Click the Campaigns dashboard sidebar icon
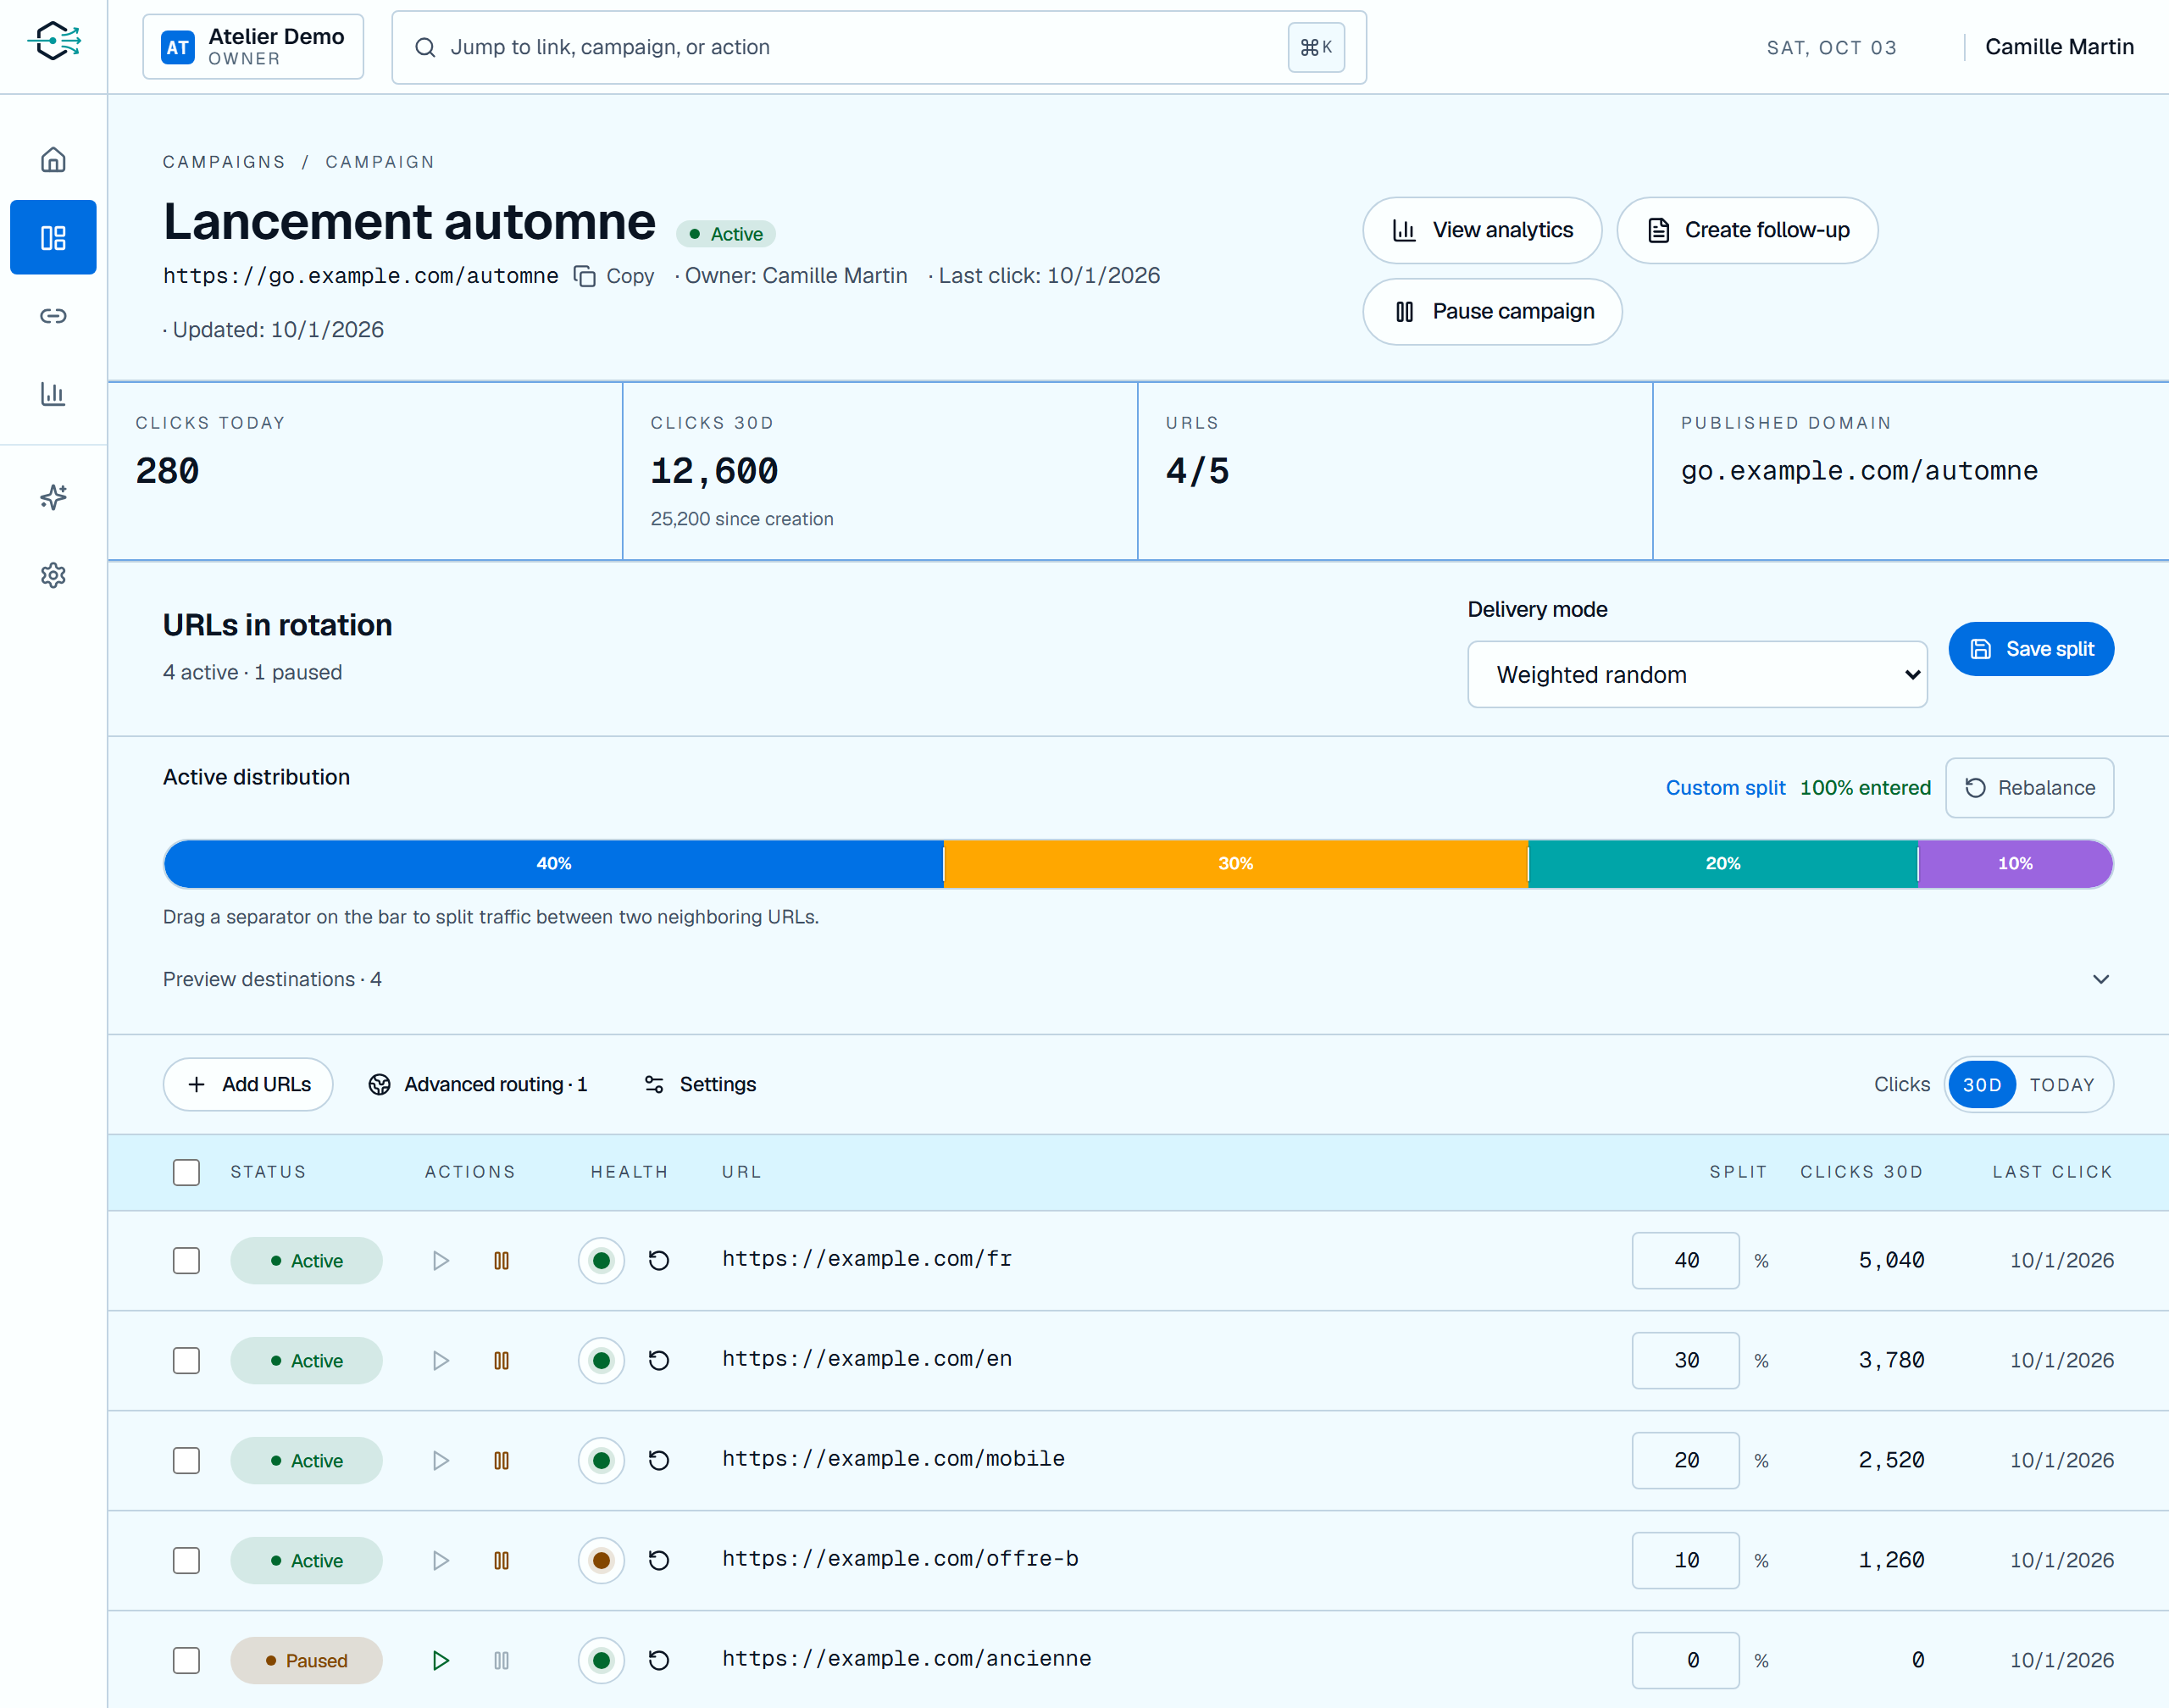Screen dimensions: 2169x1708 [53, 238]
